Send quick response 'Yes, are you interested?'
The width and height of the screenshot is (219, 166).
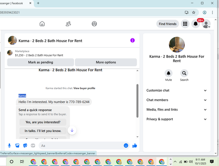point(43,122)
